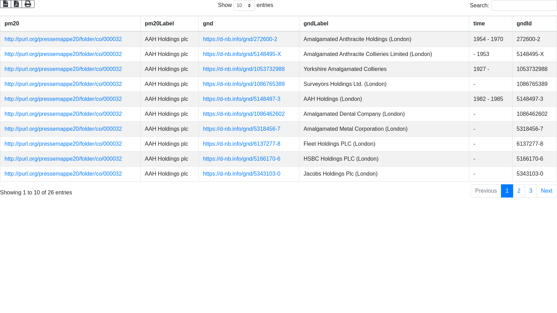Visit the gnd/1086765389 link
Screen dimensions: 557x313
pos(244,84)
